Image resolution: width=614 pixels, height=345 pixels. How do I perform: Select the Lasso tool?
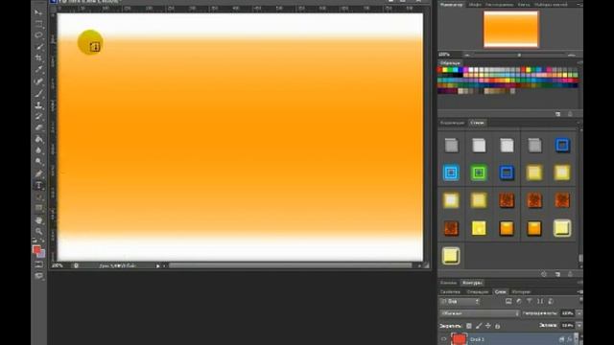coord(38,35)
